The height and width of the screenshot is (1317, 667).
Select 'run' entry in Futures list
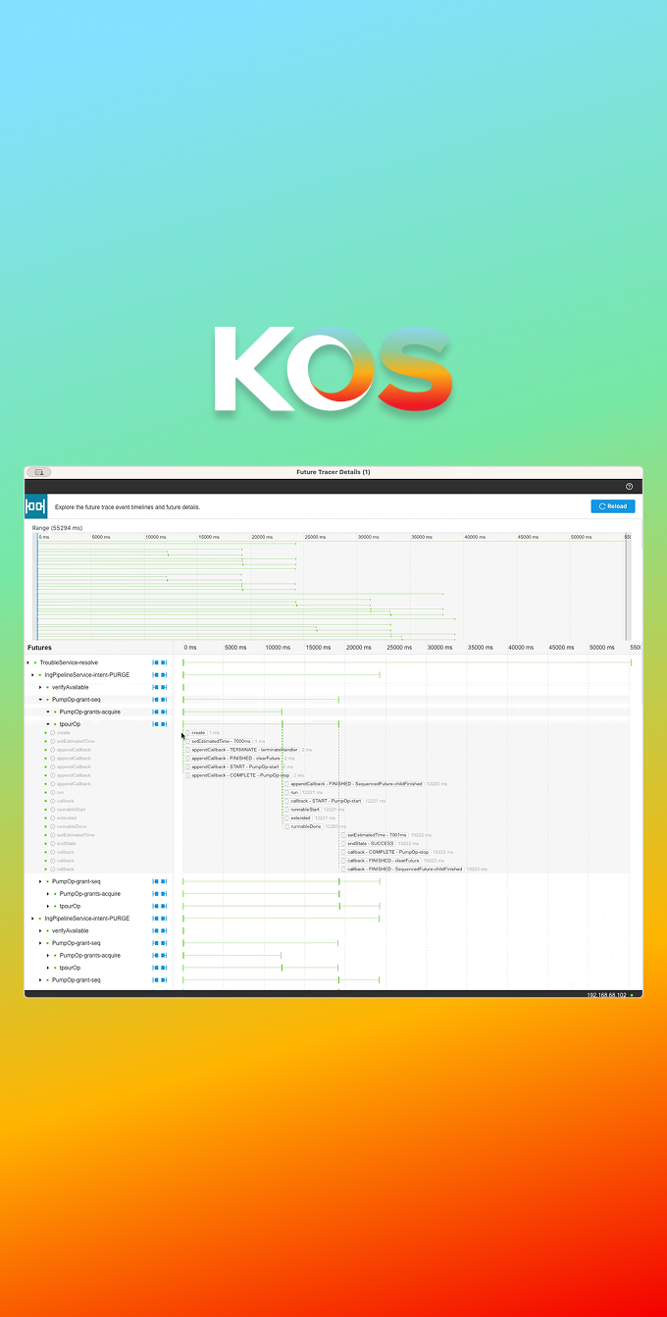(60, 792)
